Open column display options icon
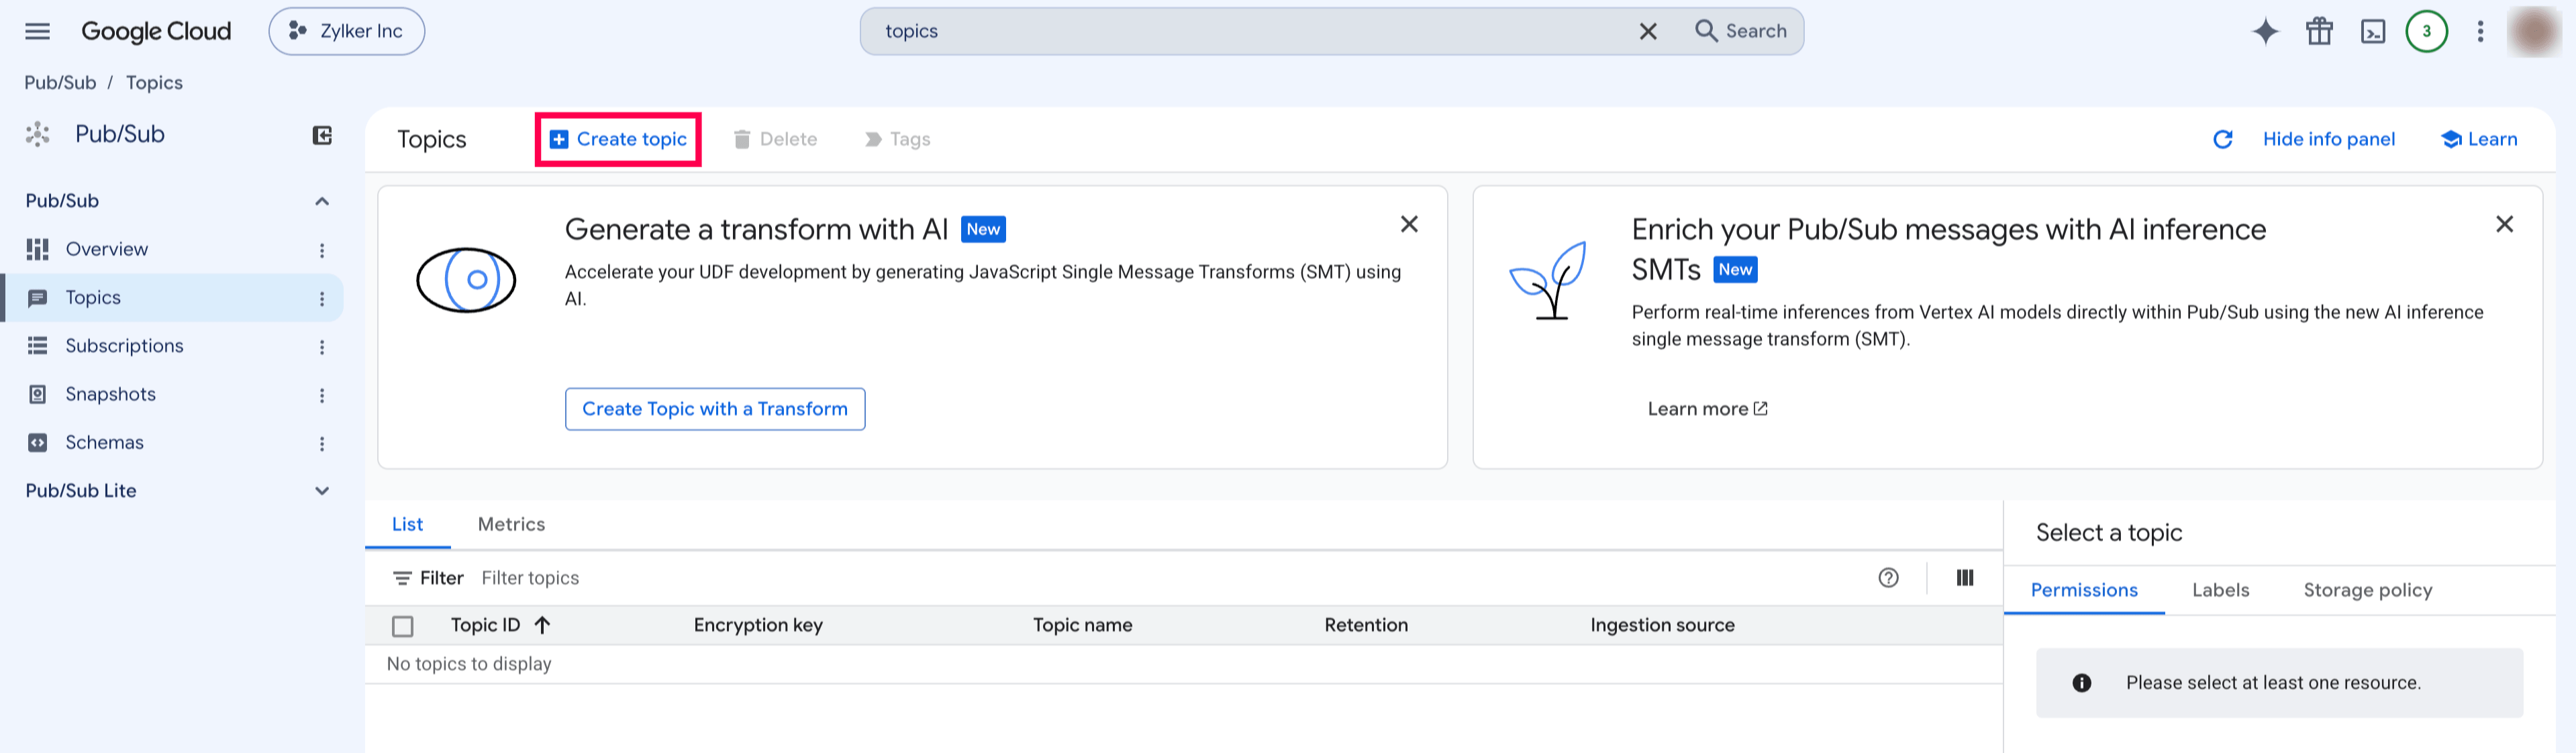2576x753 pixels. click(x=1964, y=578)
